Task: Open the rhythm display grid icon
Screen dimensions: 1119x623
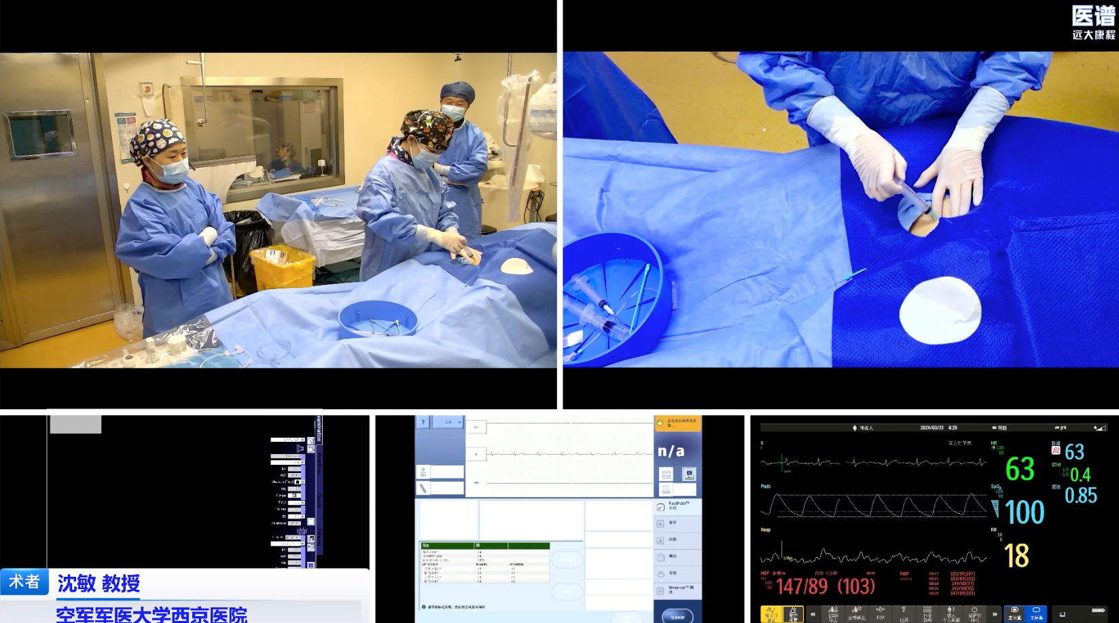Action: 666,474
